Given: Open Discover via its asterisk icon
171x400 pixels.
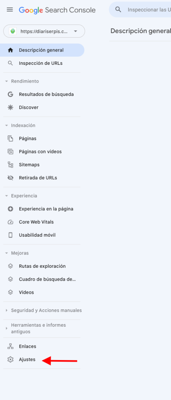Looking at the screenshot, I should 10,107.
